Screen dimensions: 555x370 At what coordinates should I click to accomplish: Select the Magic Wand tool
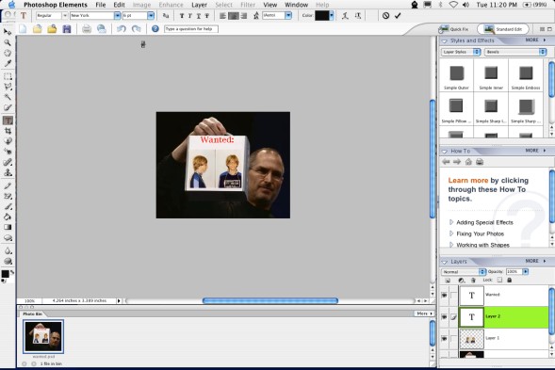(x=8, y=97)
